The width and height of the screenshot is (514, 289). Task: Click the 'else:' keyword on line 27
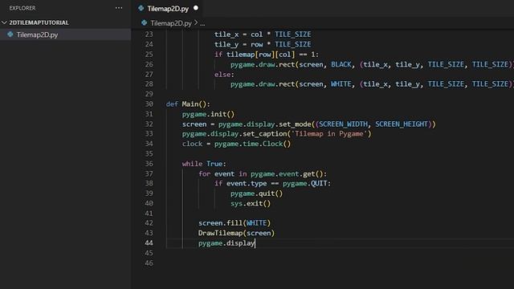pos(224,75)
